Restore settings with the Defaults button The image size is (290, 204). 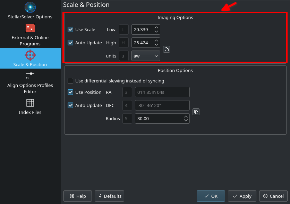[x=110, y=196]
